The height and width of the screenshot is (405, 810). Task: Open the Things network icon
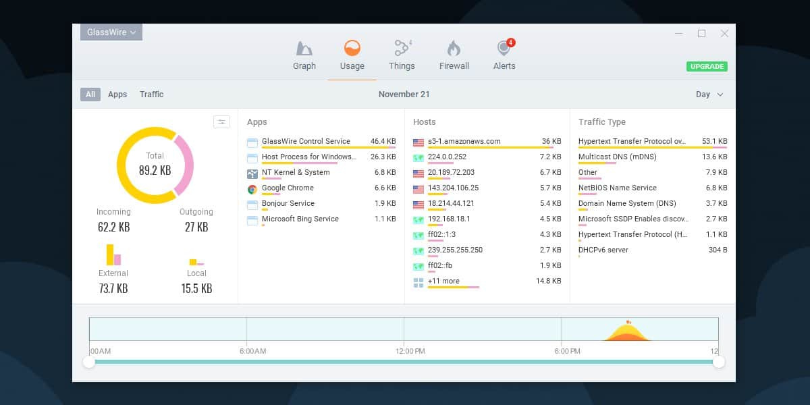[x=403, y=48]
